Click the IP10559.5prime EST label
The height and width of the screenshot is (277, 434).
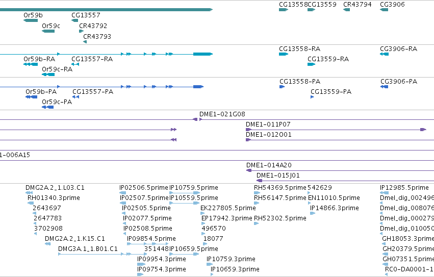(194, 198)
